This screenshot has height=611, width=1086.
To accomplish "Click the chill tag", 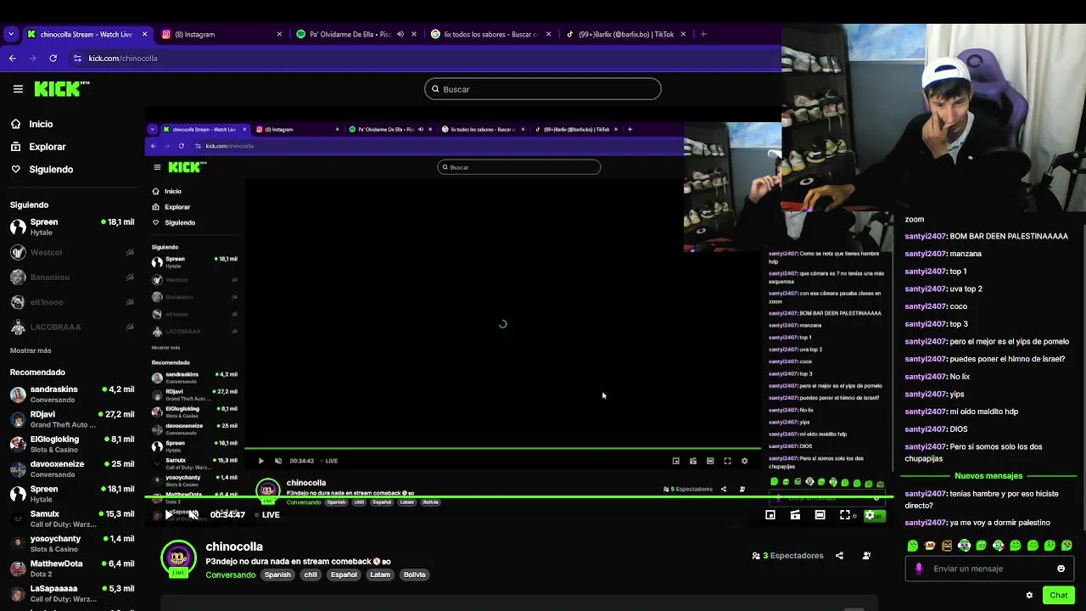I will tap(311, 575).
